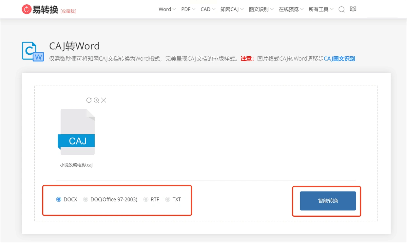This screenshot has height=243, width=407.
Task: Click the red 易转换 logo icon
Action: (x=26, y=9)
